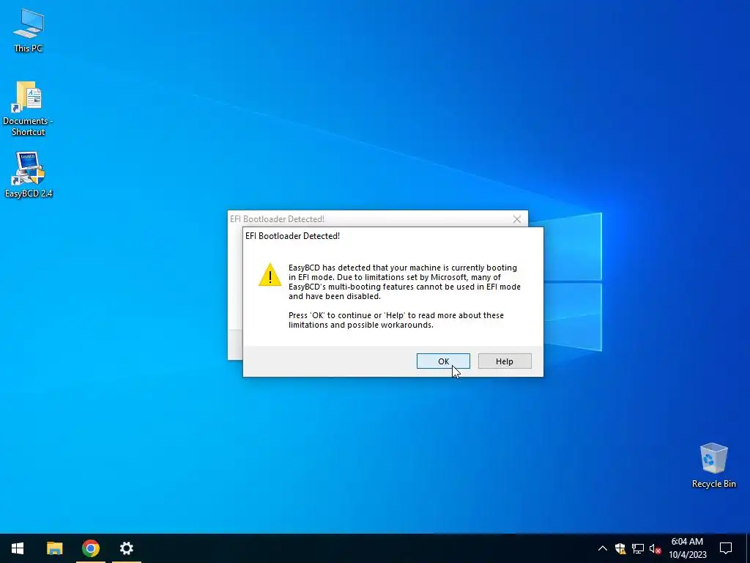Open File Explorer from the taskbar
Viewport: 750px width, 563px height.
[54, 548]
